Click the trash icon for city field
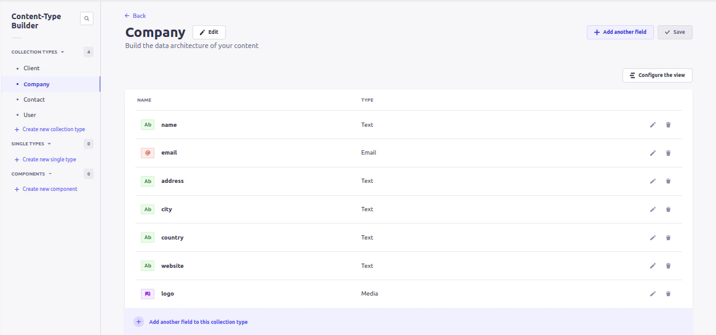Screen dimensions: 716x335 coord(668,209)
